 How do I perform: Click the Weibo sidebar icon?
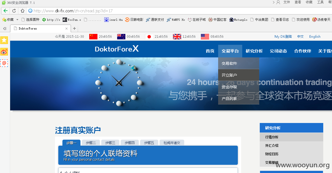click(4, 52)
